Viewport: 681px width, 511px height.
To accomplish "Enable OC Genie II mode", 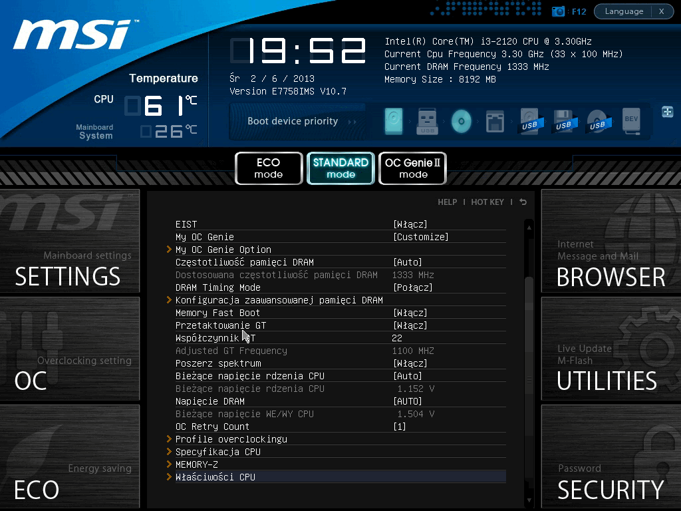I will [413, 168].
